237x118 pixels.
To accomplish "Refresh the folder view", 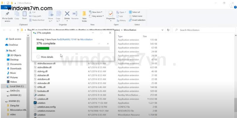I will (168, 30).
